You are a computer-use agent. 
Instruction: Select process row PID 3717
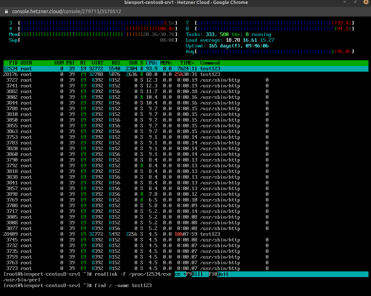[186, 211]
